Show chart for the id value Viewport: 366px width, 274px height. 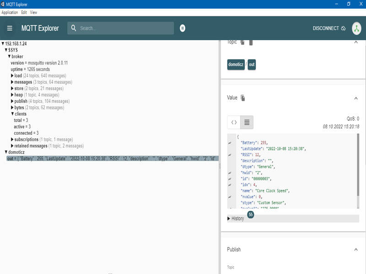click(x=230, y=179)
